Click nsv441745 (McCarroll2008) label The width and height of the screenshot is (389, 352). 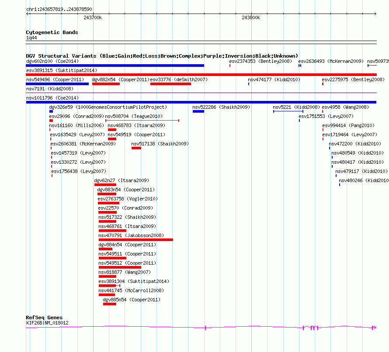131,290
